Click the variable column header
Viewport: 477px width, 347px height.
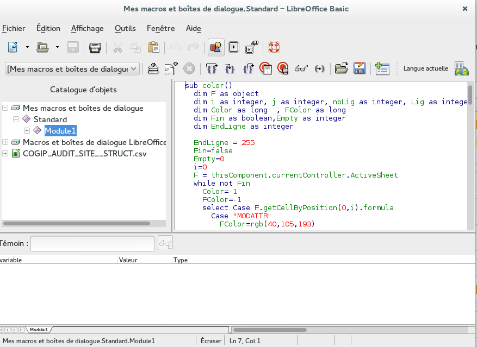tap(58, 260)
